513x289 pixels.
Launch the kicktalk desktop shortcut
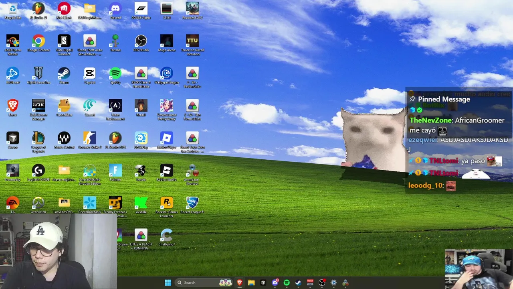coord(141,206)
